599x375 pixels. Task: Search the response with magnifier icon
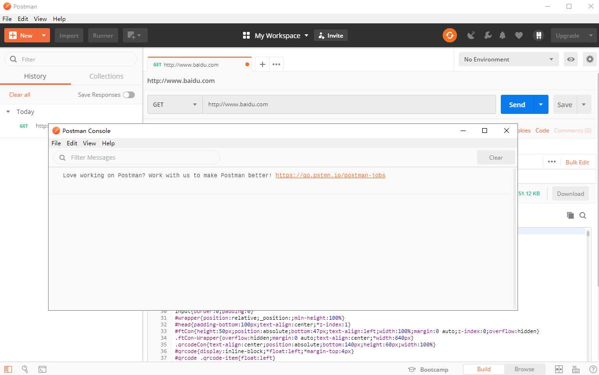coord(583,215)
